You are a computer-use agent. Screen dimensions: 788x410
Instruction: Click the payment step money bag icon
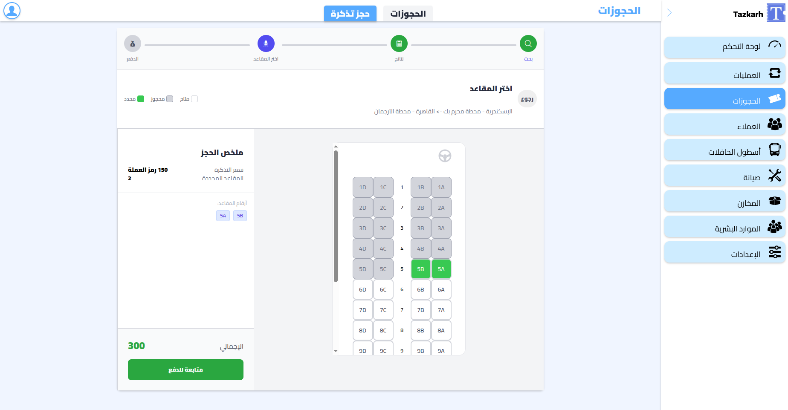pyautogui.click(x=133, y=43)
